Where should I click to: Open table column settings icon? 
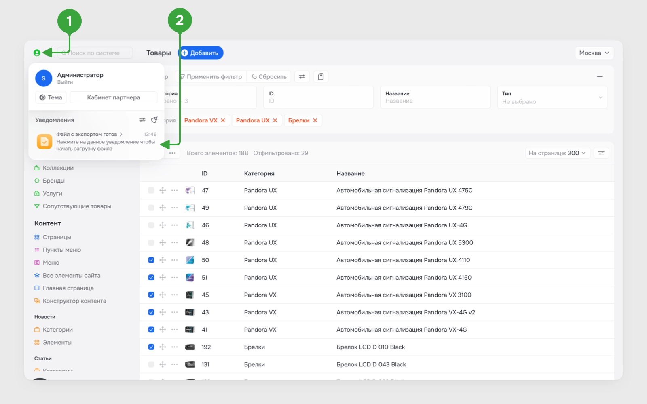coord(601,153)
